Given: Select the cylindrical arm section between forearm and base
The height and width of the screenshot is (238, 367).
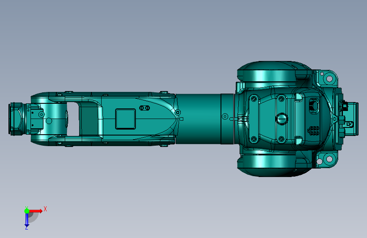Looking at the screenshot, I should 204,119.
